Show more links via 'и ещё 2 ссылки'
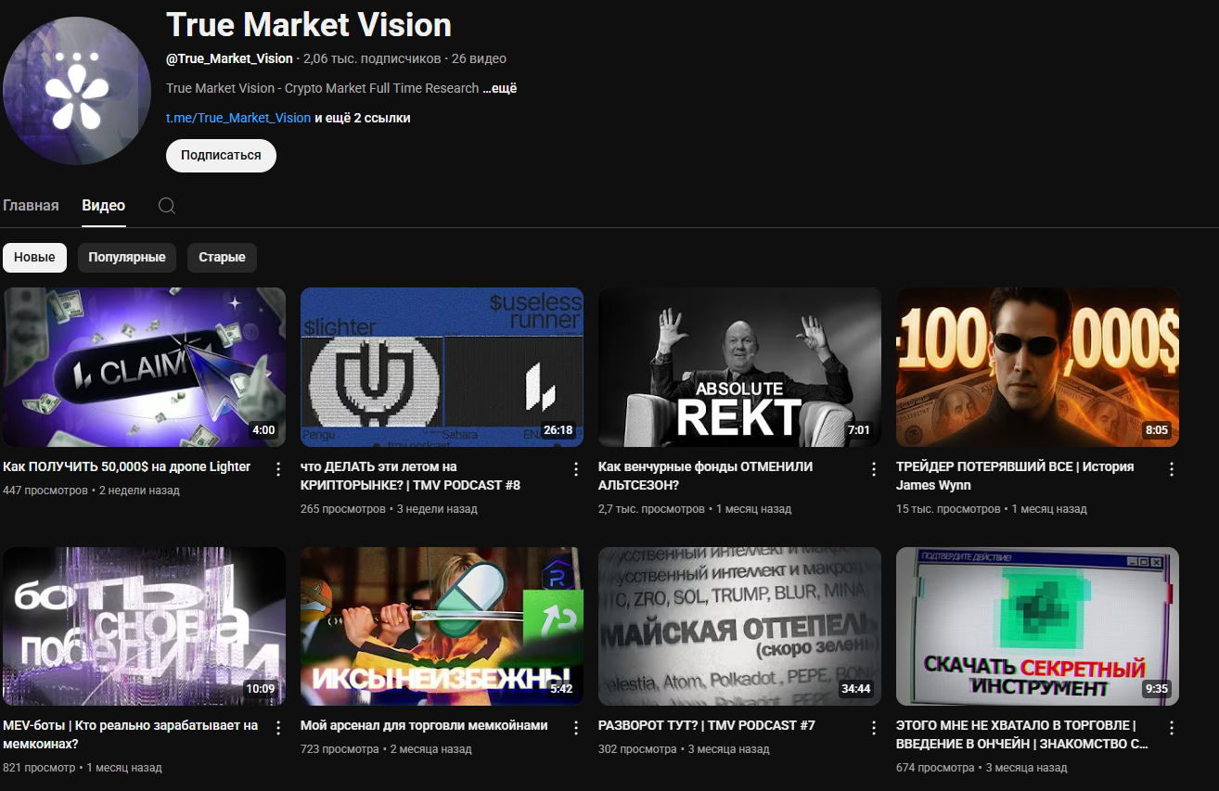Screen dimensions: 1219x791 click(x=362, y=118)
